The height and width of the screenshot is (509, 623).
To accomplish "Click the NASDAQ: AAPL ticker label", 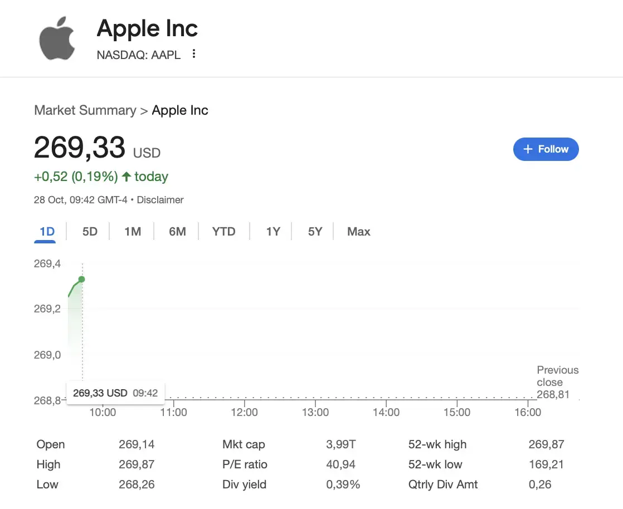I will tap(138, 55).
